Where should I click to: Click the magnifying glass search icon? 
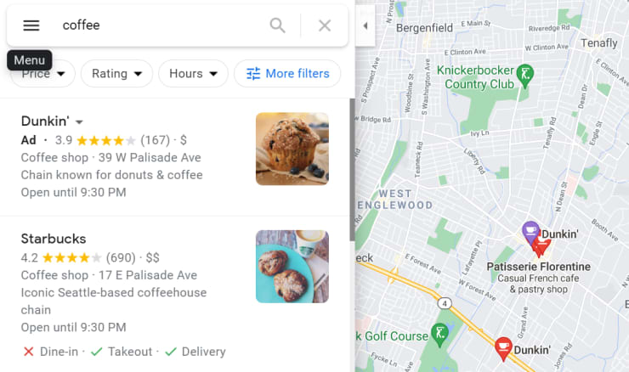(277, 25)
